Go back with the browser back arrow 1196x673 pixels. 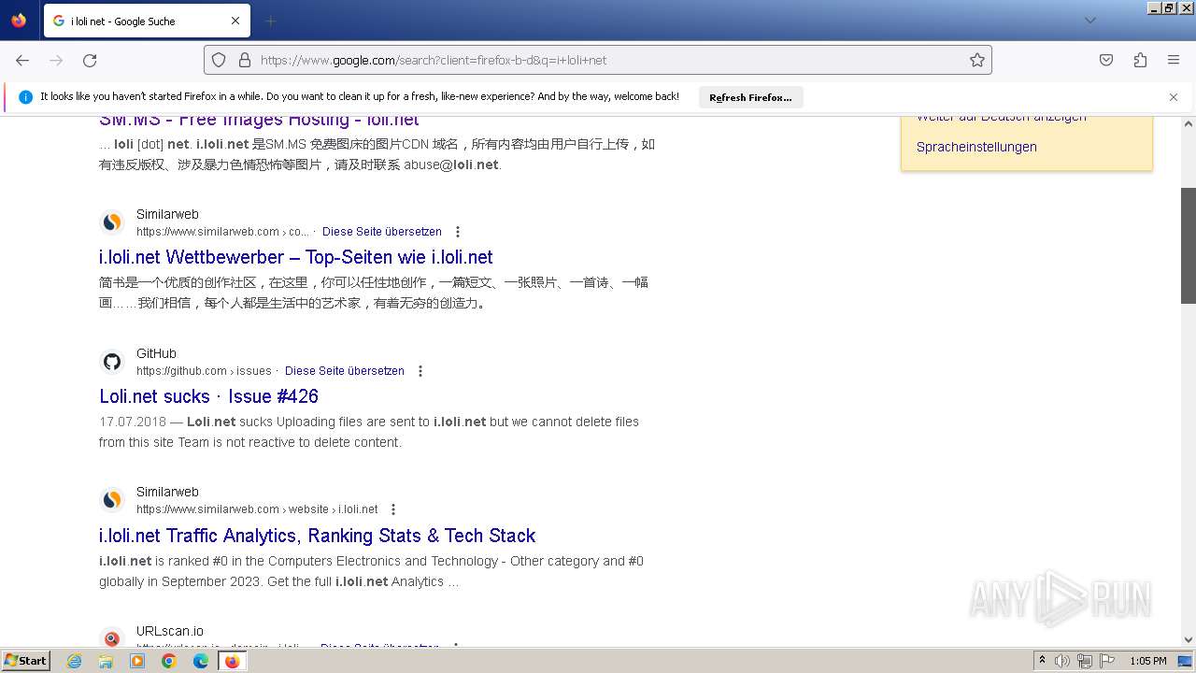[22, 60]
